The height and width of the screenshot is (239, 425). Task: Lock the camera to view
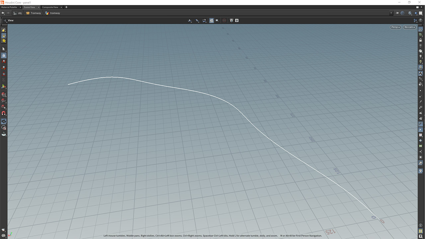click(x=421, y=40)
